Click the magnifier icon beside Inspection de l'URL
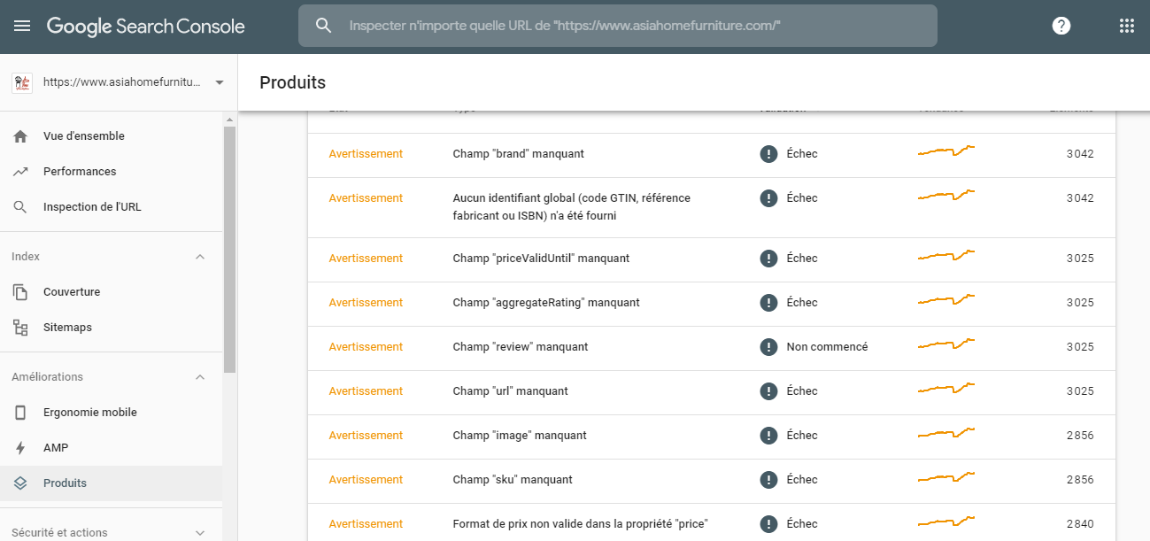This screenshot has height=541, width=1150. coord(20,207)
